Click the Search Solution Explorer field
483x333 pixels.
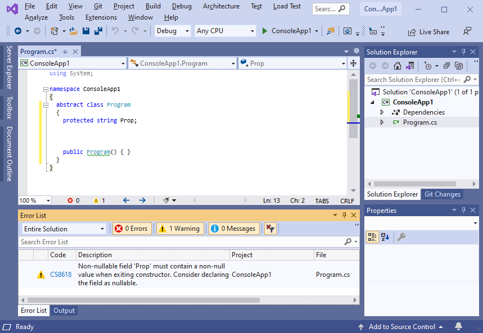[x=413, y=79]
